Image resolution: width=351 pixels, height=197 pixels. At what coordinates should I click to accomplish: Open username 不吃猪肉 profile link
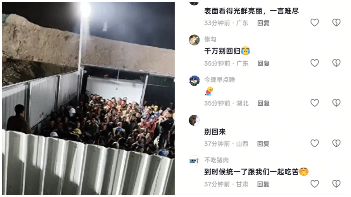216,160
